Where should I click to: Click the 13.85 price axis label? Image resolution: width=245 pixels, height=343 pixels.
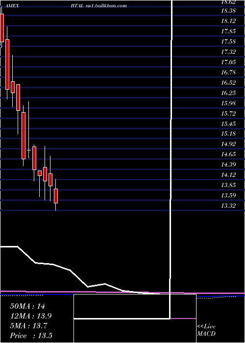[228, 185]
